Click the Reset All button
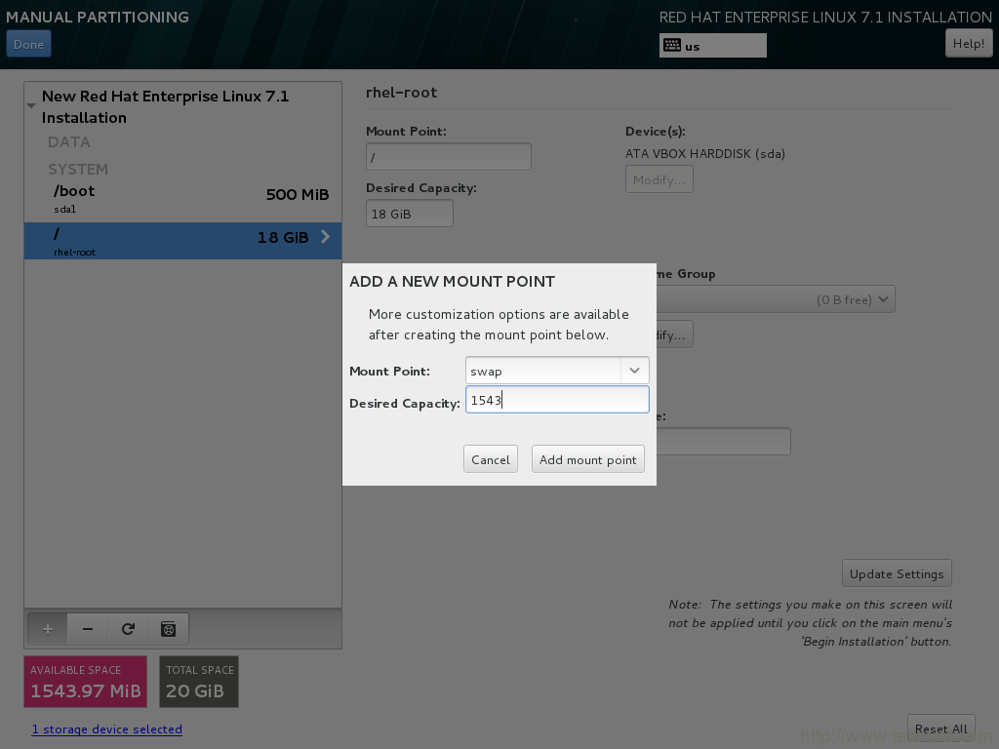The width and height of the screenshot is (999, 749). click(941, 729)
